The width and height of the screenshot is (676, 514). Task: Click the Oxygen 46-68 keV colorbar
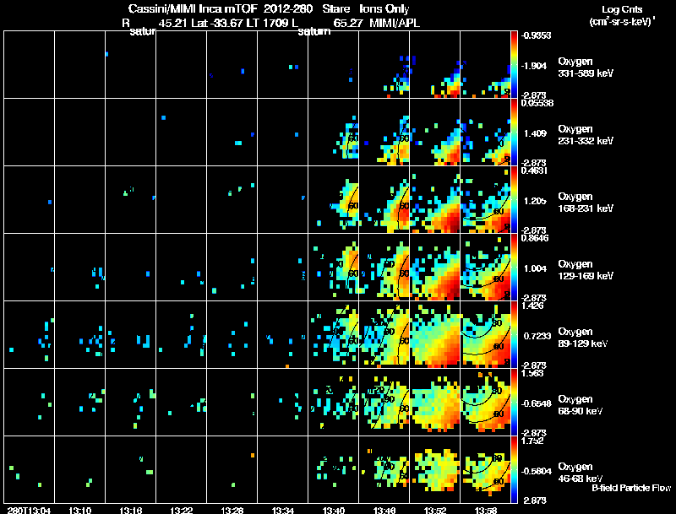coord(514,469)
